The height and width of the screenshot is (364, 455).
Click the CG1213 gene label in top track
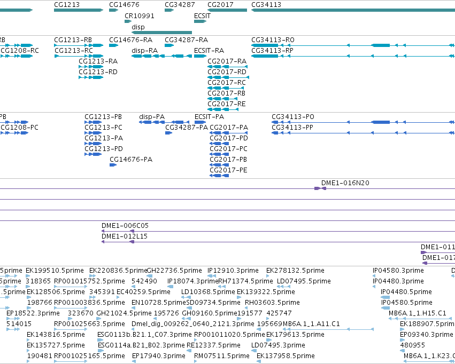tap(67, 5)
